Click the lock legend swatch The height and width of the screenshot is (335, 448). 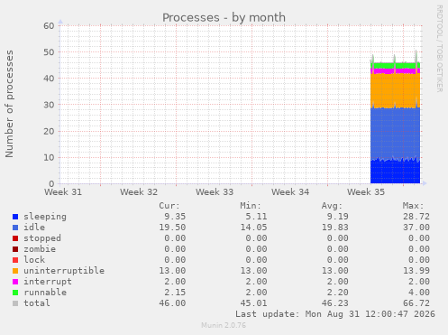(x=15, y=260)
